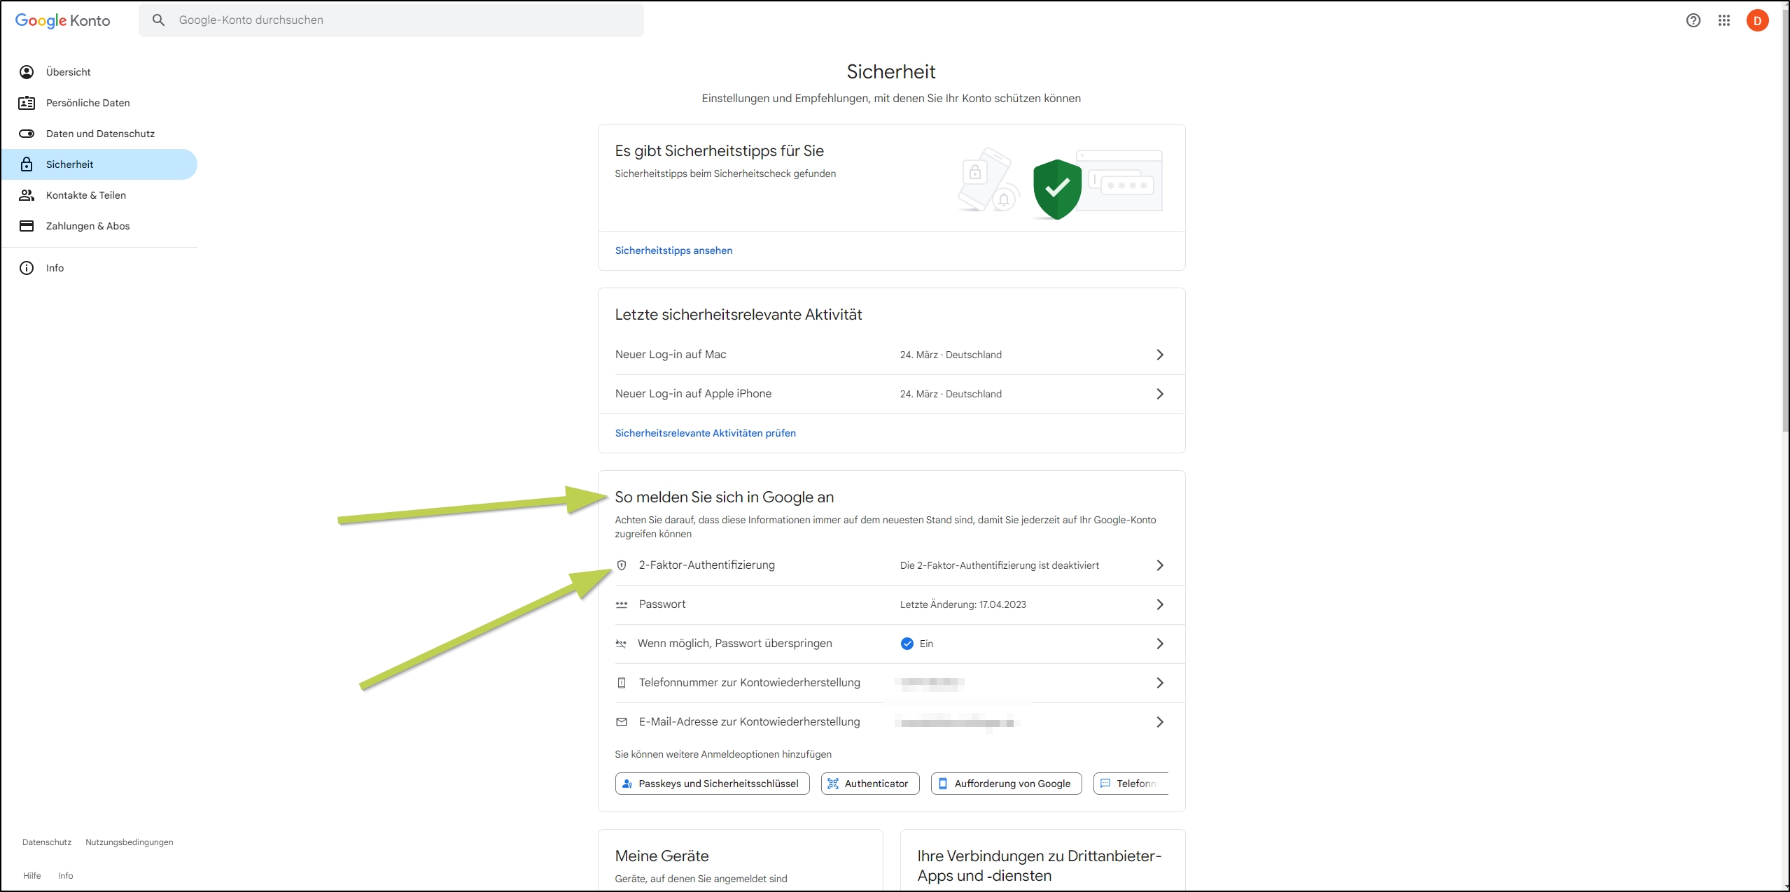Click the blue Ein checkmark status

click(x=907, y=644)
